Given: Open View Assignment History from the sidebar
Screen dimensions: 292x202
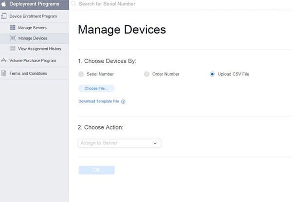Looking at the screenshot, I should point(39,49).
